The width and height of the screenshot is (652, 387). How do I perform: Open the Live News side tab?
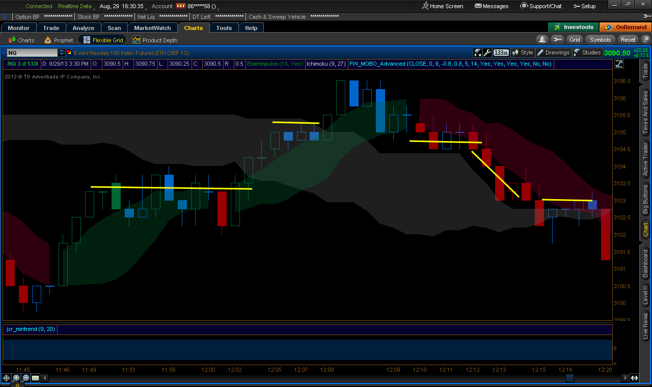tap(645, 326)
